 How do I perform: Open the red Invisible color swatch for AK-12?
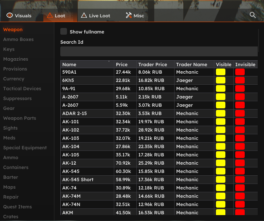point(240,163)
